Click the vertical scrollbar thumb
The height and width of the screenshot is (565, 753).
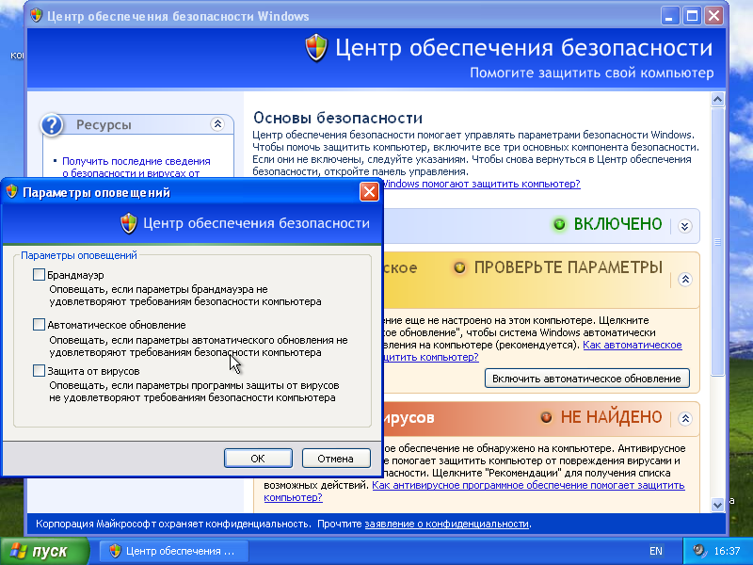pos(717,242)
